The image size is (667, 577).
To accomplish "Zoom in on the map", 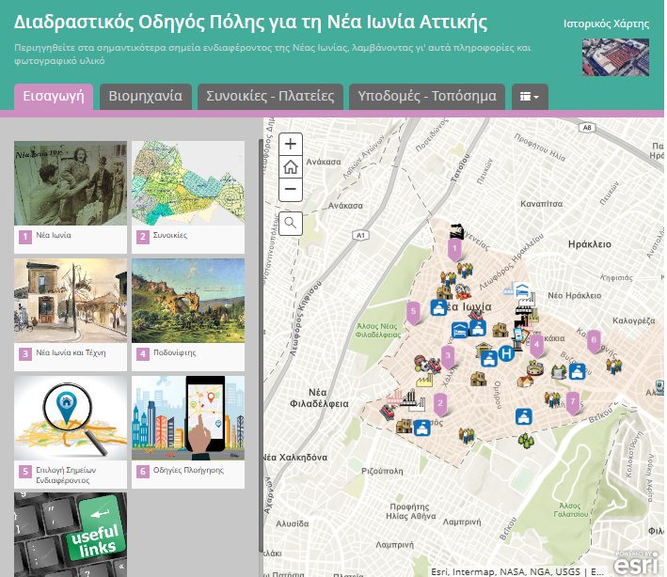I will 291,145.
